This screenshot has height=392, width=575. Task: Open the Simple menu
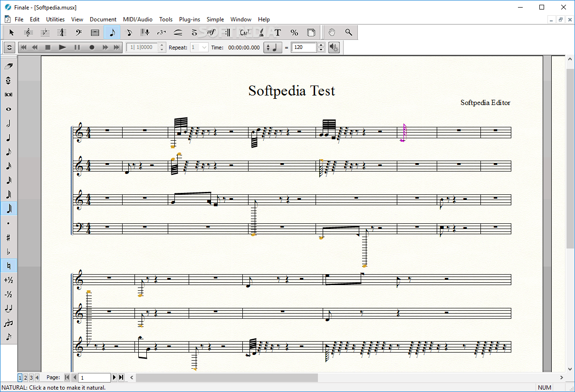[215, 19]
